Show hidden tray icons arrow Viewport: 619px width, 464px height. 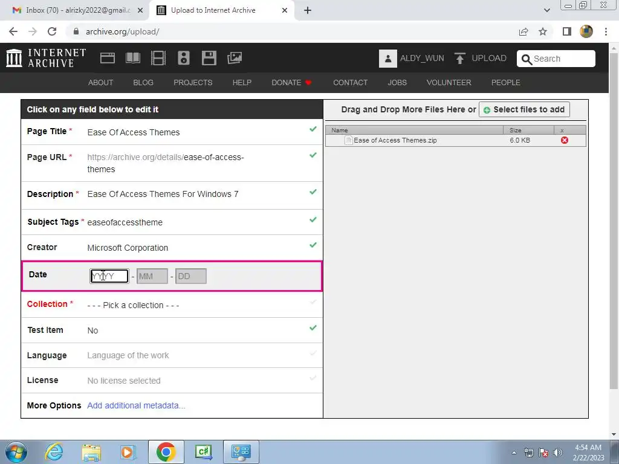(514, 453)
